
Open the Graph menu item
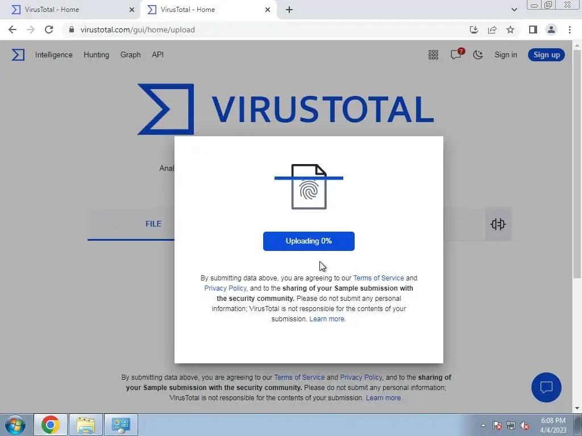coord(130,55)
